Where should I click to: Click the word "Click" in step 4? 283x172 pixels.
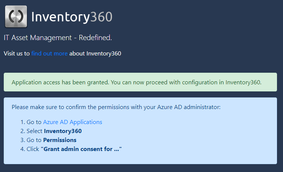33,149
